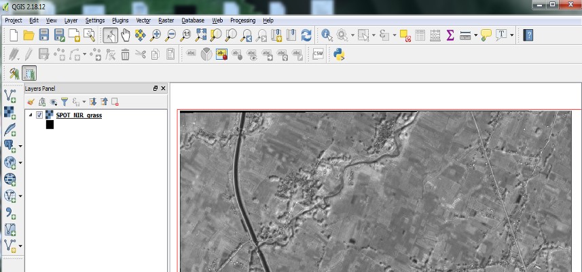
Task: Select the Zoom Out tool
Action: click(x=170, y=35)
